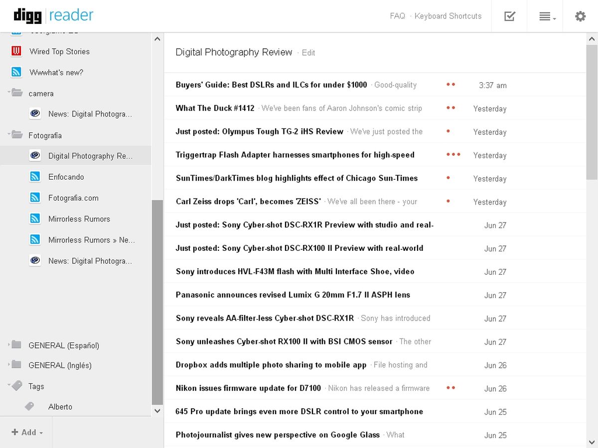Select the Alberto tag
This screenshot has height=448, width=598.
coord(60,407)
